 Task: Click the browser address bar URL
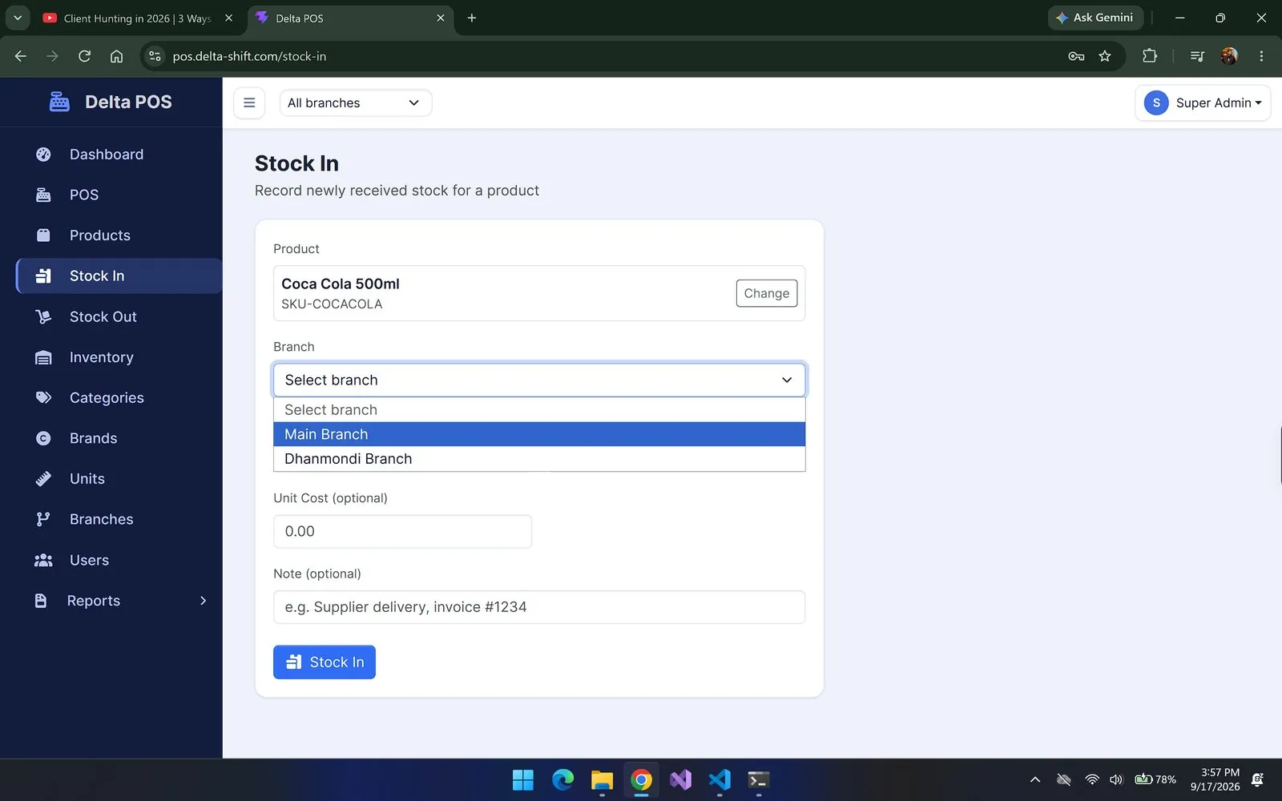click(249, 56)
